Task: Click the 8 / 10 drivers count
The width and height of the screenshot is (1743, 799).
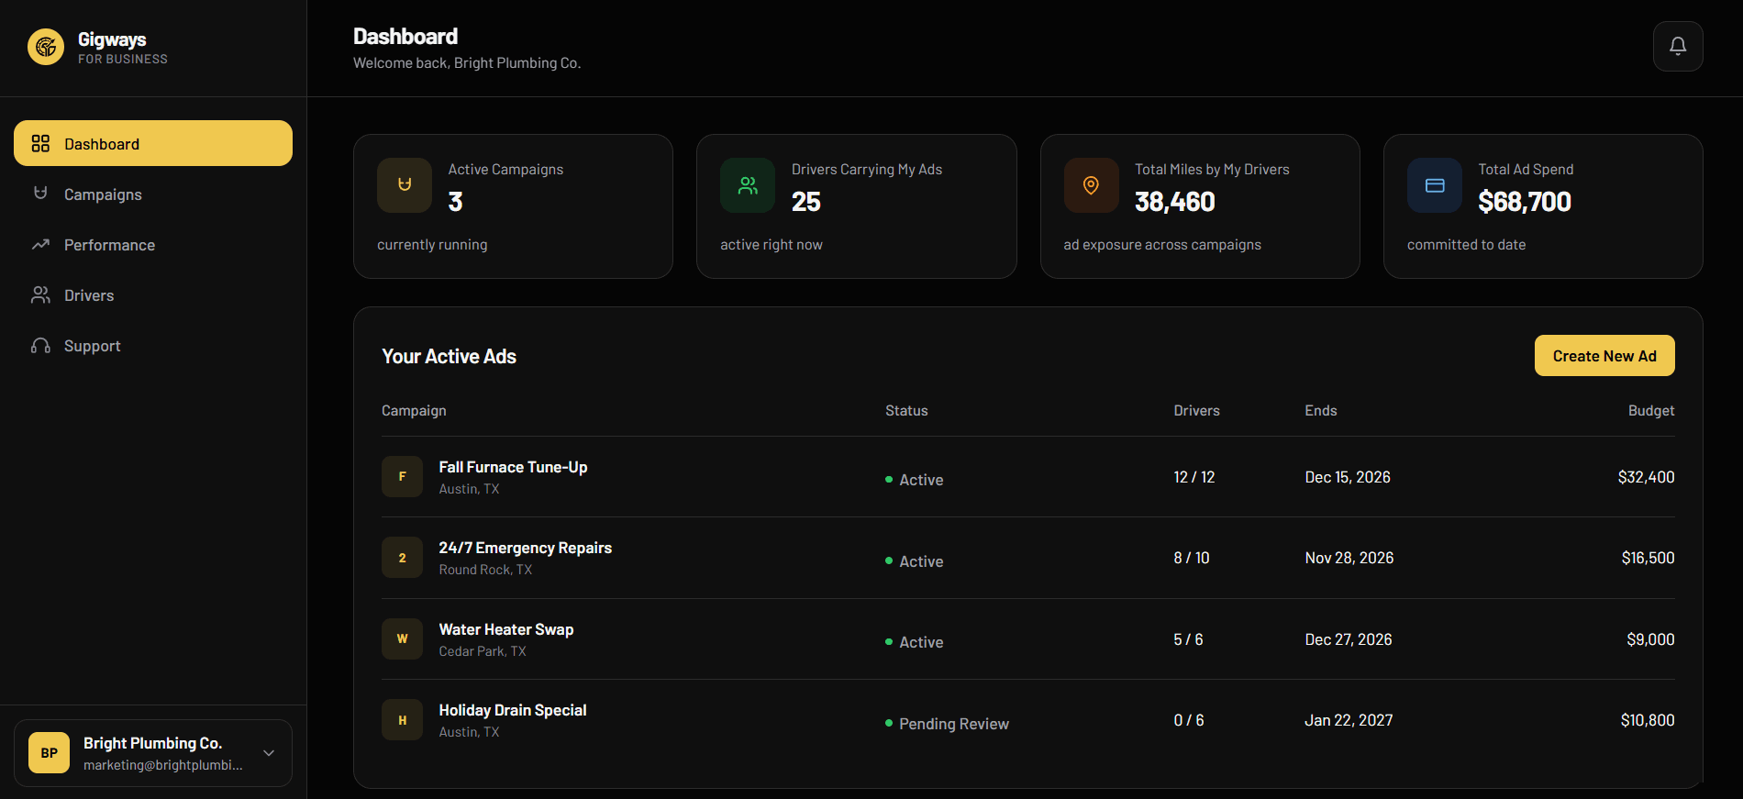Action: (x=1192, y=558)
